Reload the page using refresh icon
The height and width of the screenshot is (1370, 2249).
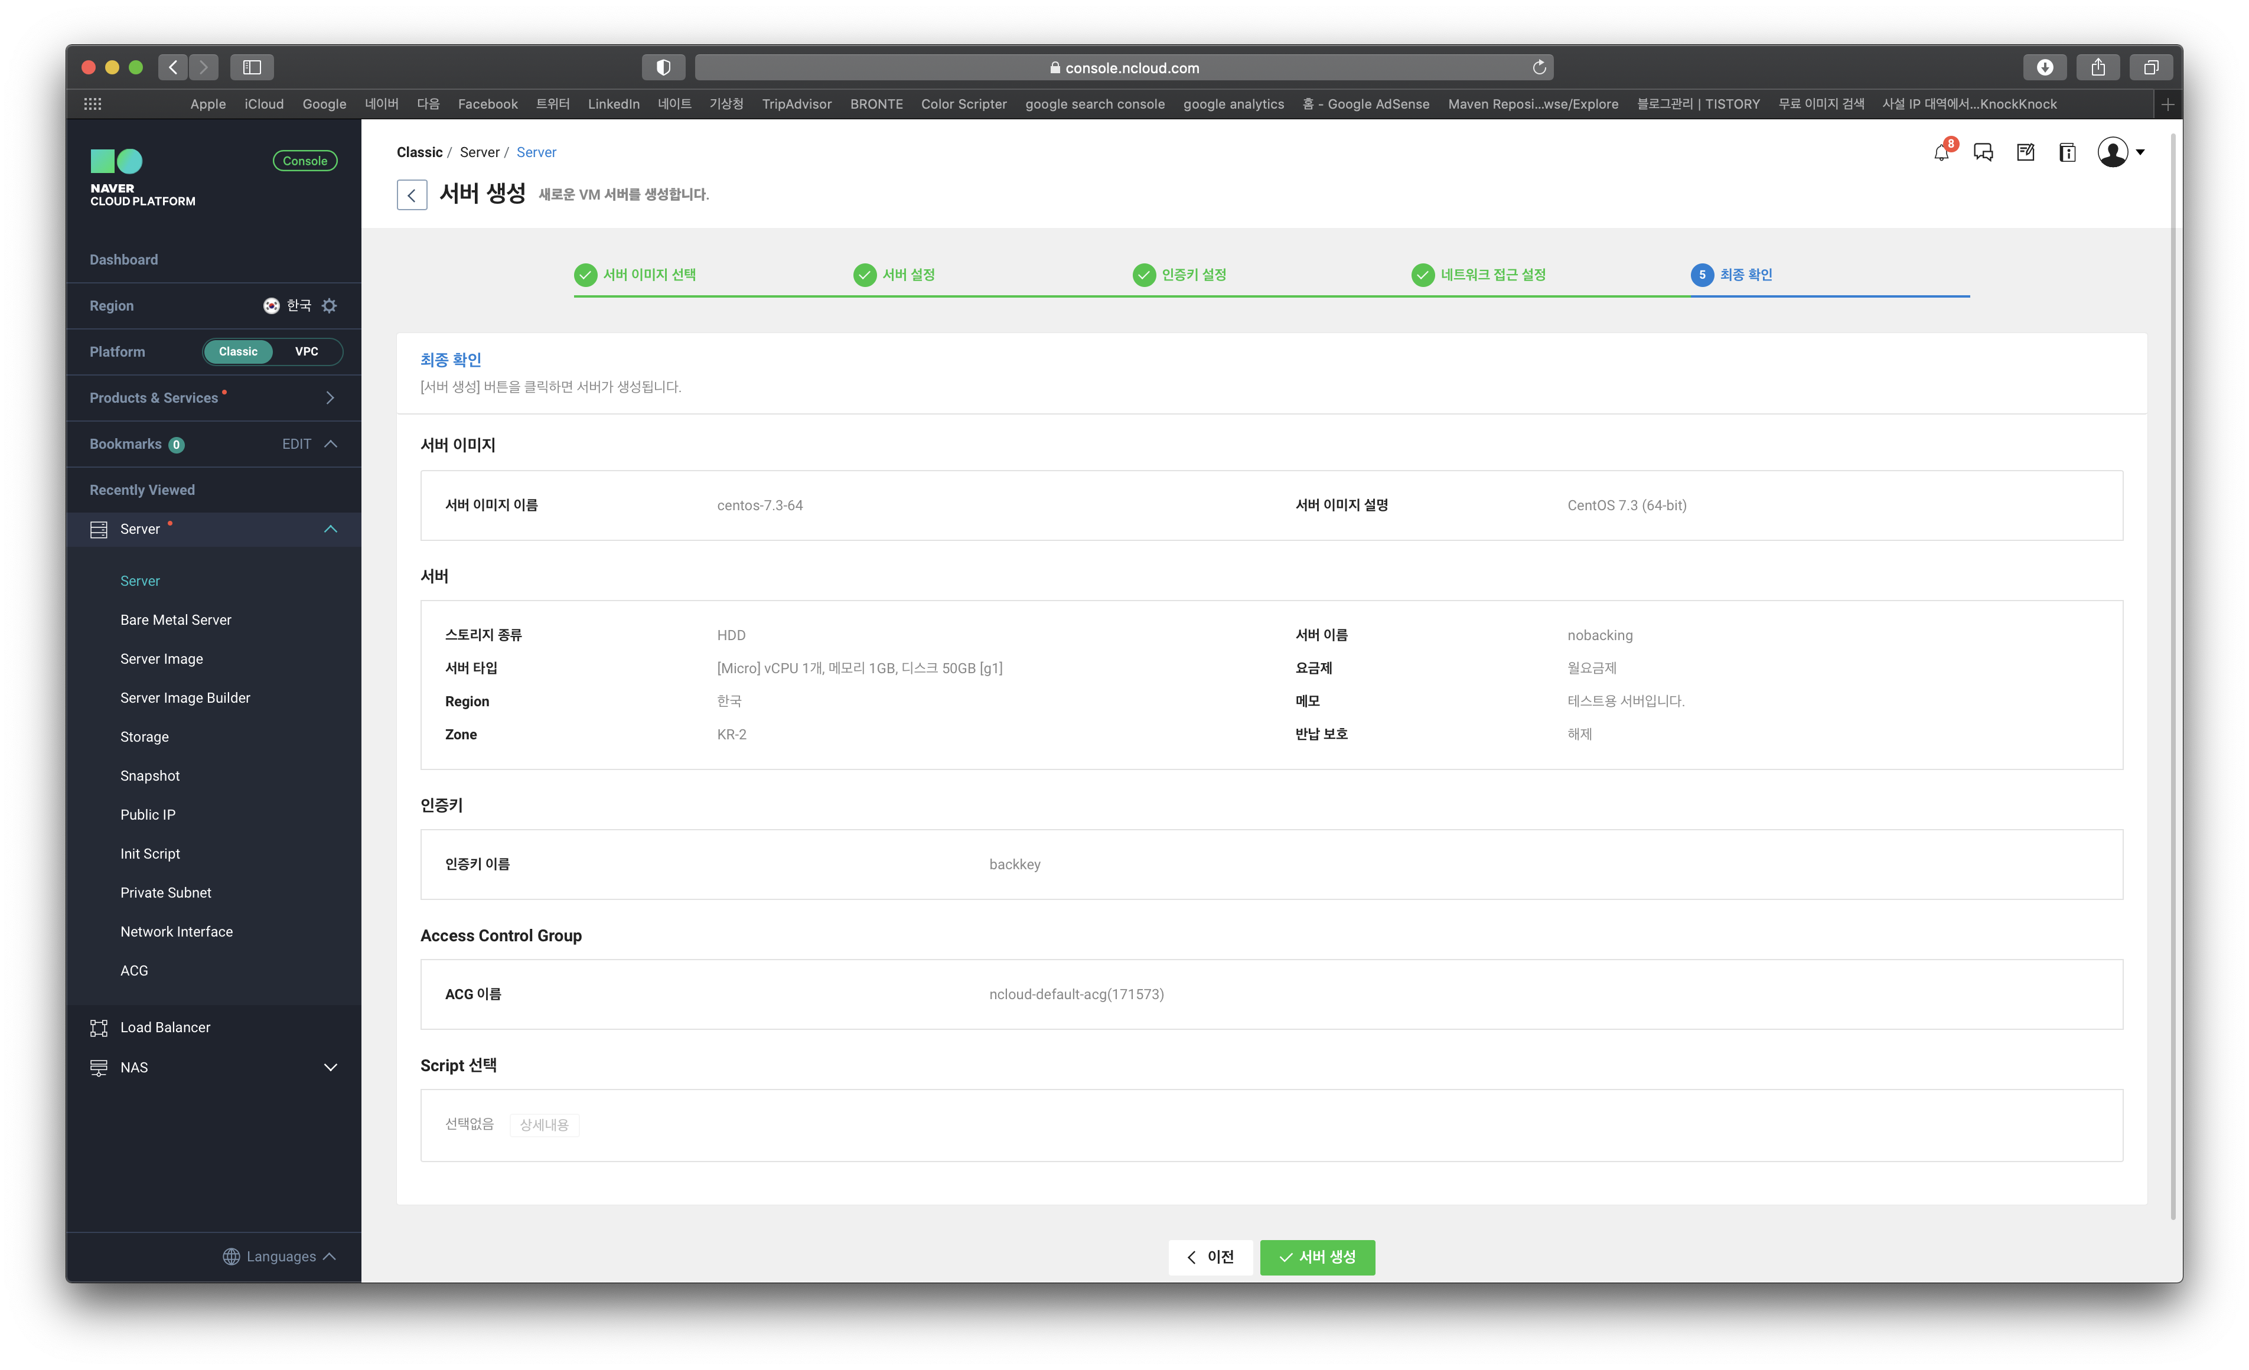click(x=1539, y=67)
